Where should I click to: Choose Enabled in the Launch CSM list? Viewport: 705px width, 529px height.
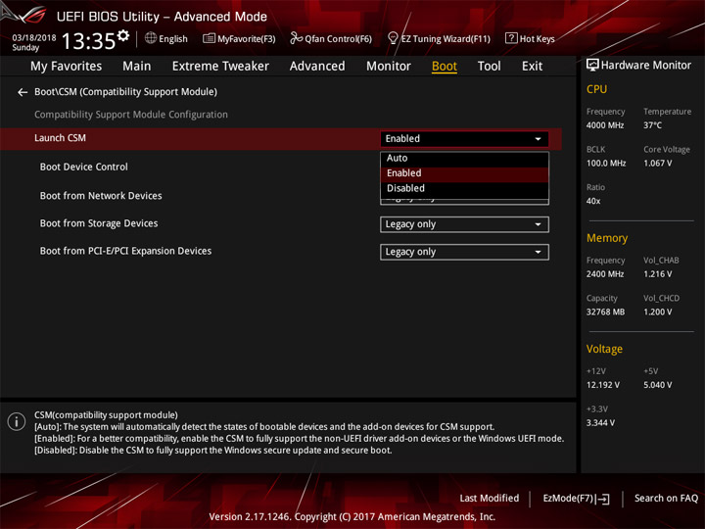click(464, 173)
